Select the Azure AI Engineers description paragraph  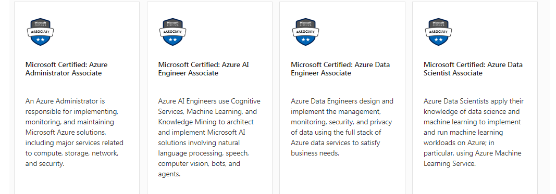[x=209, y=138]
